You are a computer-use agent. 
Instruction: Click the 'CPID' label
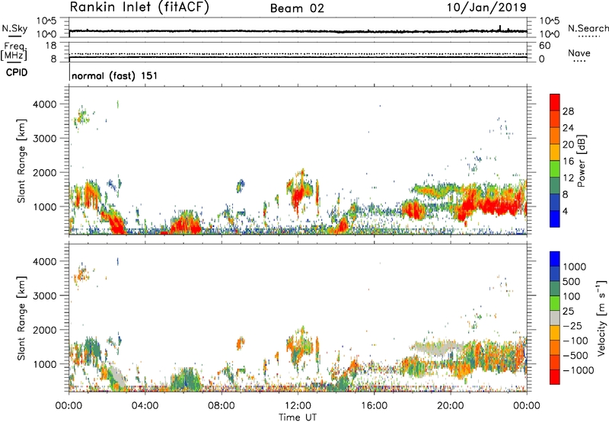[x=17, y=72]
